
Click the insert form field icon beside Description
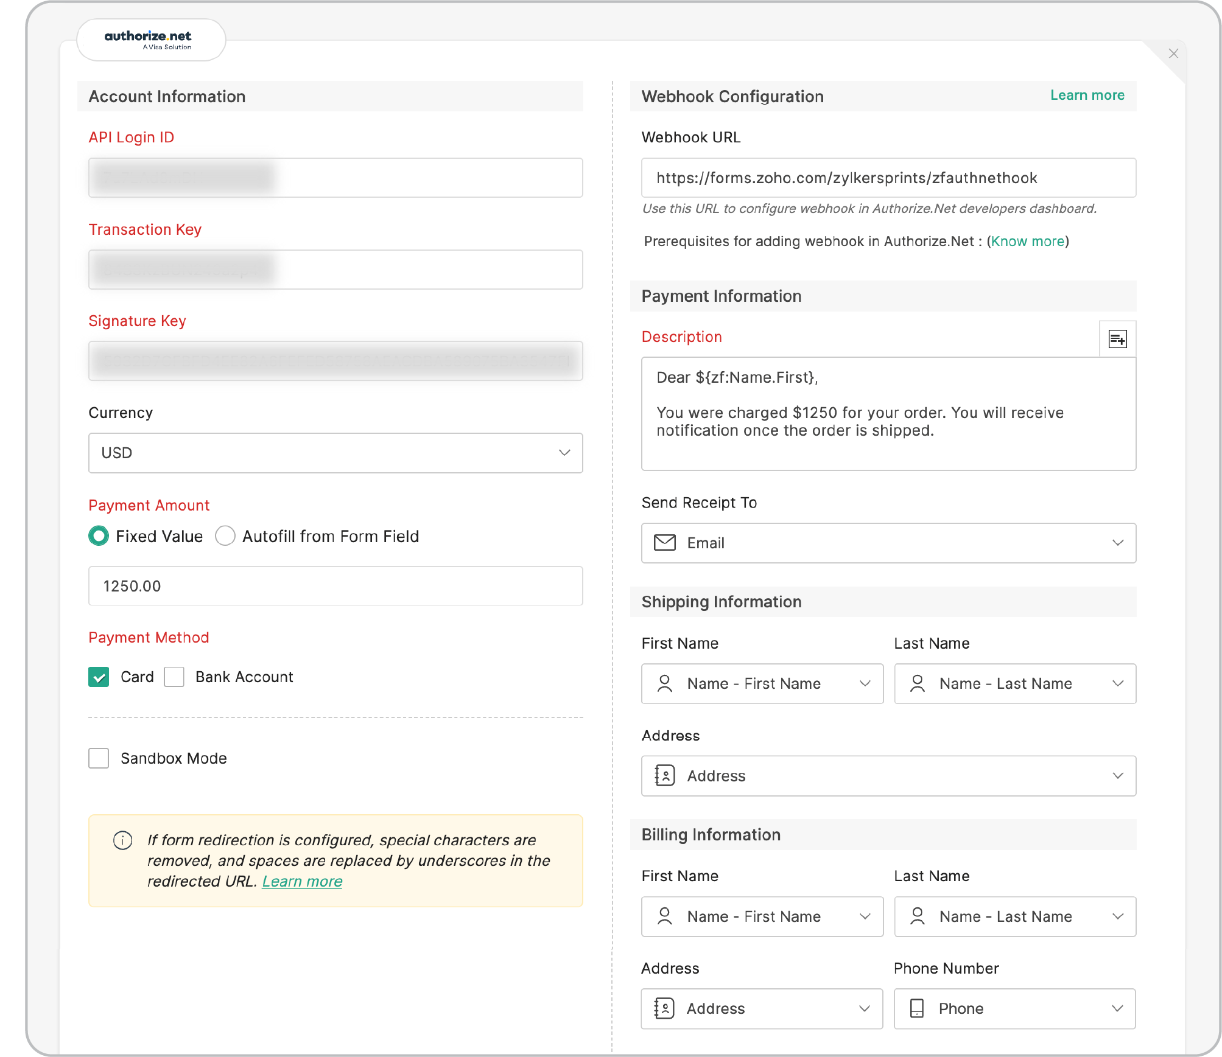(1118, 339)
